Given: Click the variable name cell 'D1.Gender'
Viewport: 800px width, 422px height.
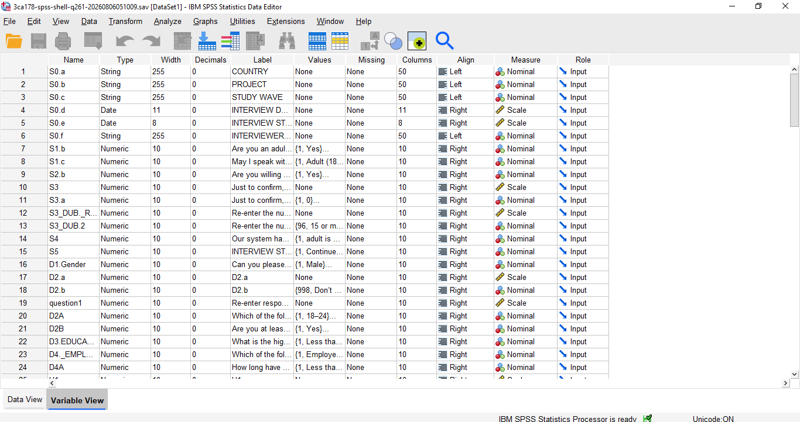Looking at the screenshot, I should click(x=74, y=264).
